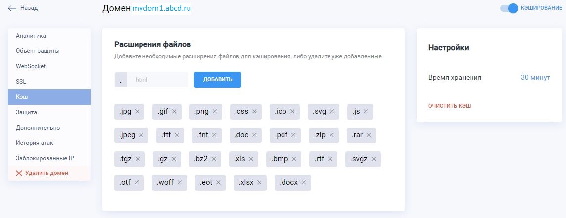The height and width of the screenshot is (218, 566).
Task: Click the X on .svg tag
Action: coord(332,112)
